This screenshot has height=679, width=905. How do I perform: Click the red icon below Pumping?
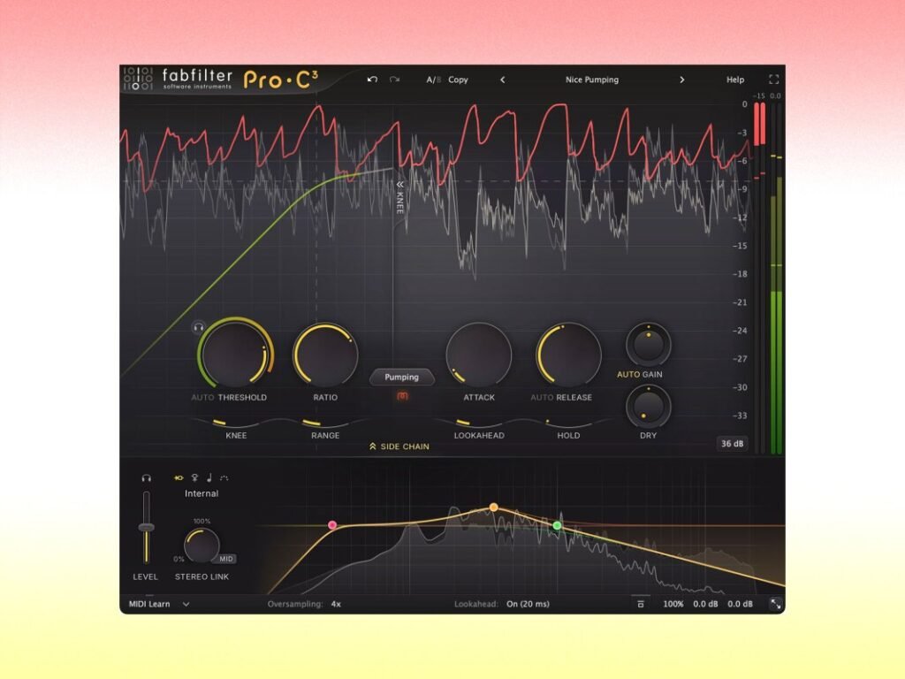coord(402,396)
